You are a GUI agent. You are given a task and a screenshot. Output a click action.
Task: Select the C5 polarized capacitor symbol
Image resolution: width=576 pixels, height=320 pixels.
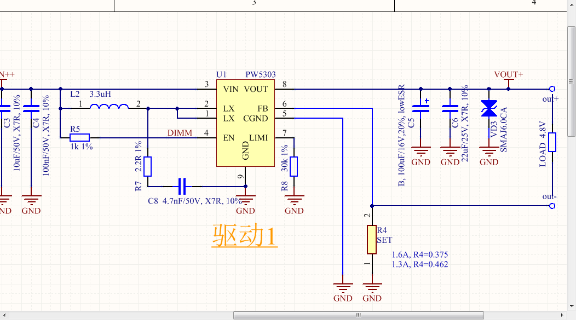[421, 108]
